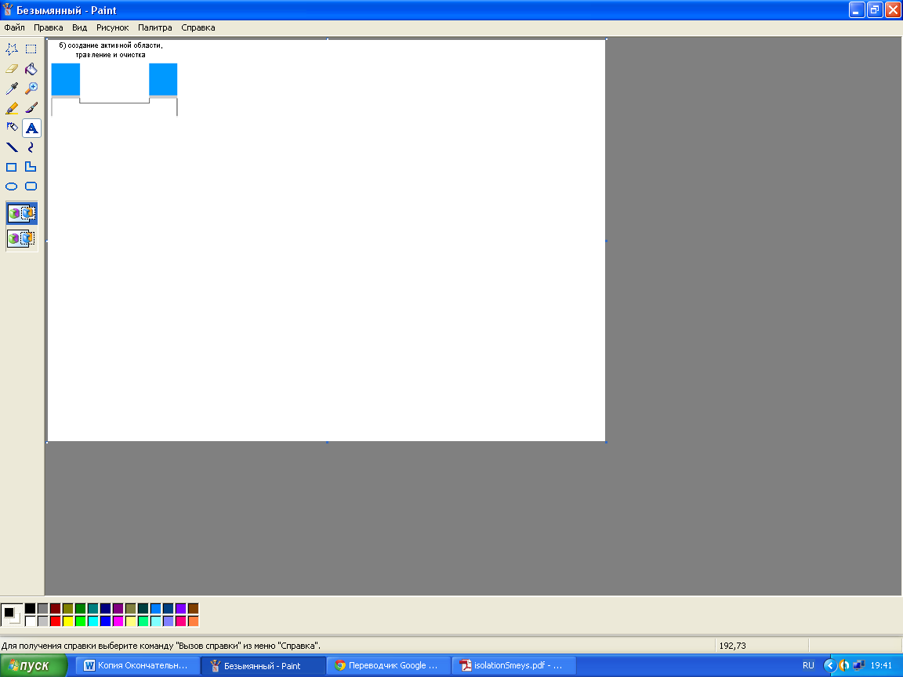Select the Rounded Rectangle tool
This screenshot has height=677, width=903.
31,186
